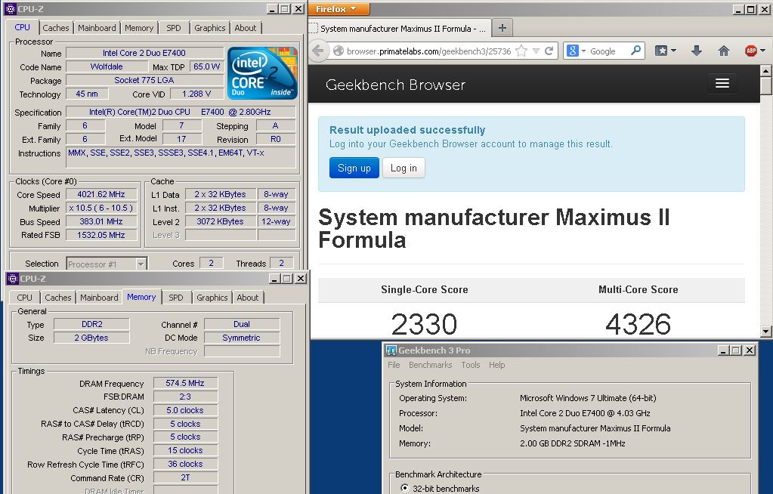
Task: Open the orange Firefox menu button
Action: tap(339, 9)
